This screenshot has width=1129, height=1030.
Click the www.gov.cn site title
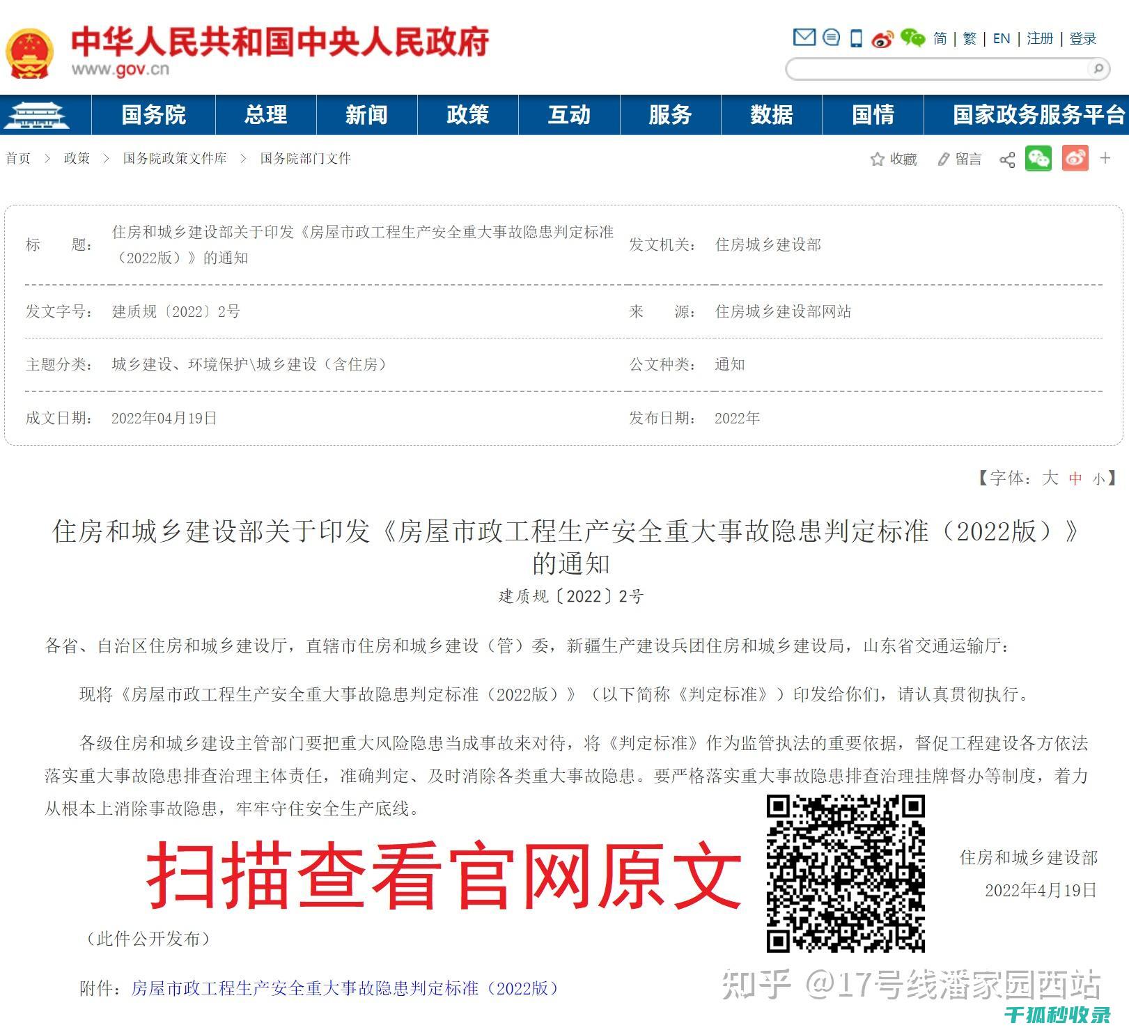pyautogui.click(x=120, y=69)
